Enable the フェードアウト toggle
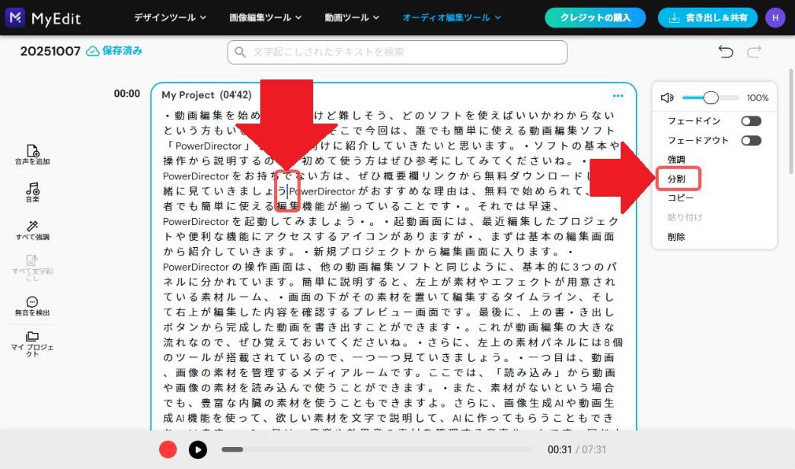Image resolution: width=795 pixels, height=469 pixels. coord(751,140)
